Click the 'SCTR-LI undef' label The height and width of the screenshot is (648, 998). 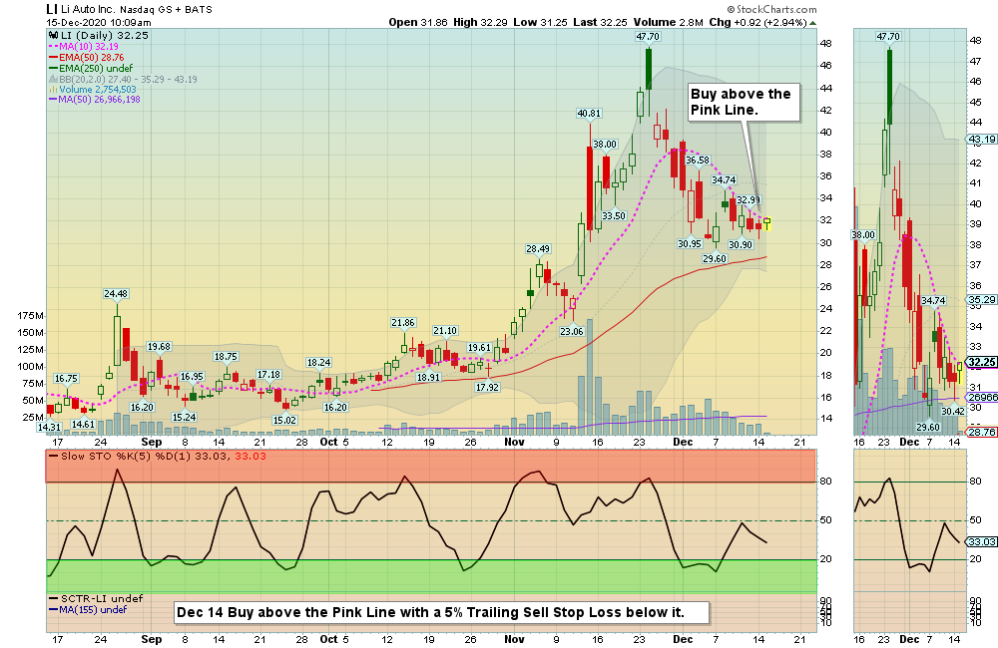[96, 598]
